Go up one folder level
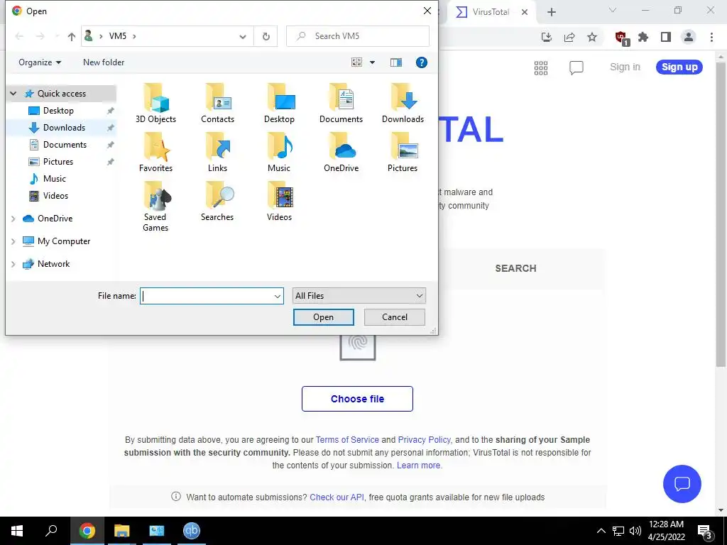 click(72, 37)
